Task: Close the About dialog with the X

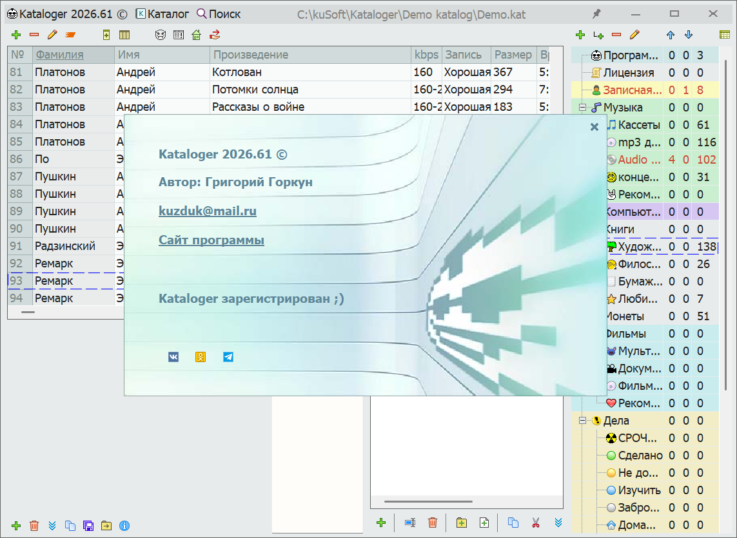Action: point(594,127)
